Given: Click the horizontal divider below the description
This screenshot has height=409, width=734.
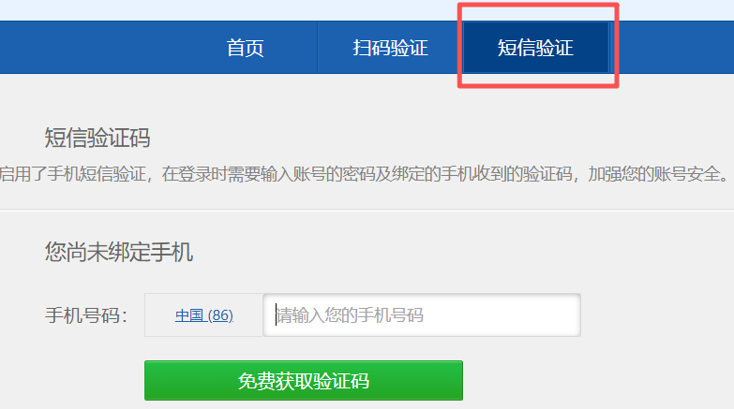Looking at the screenshot, I should click(367, 210).
